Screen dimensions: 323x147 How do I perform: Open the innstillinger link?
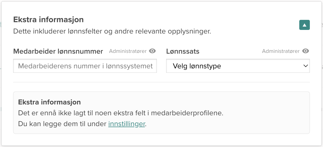pos(127,124)
